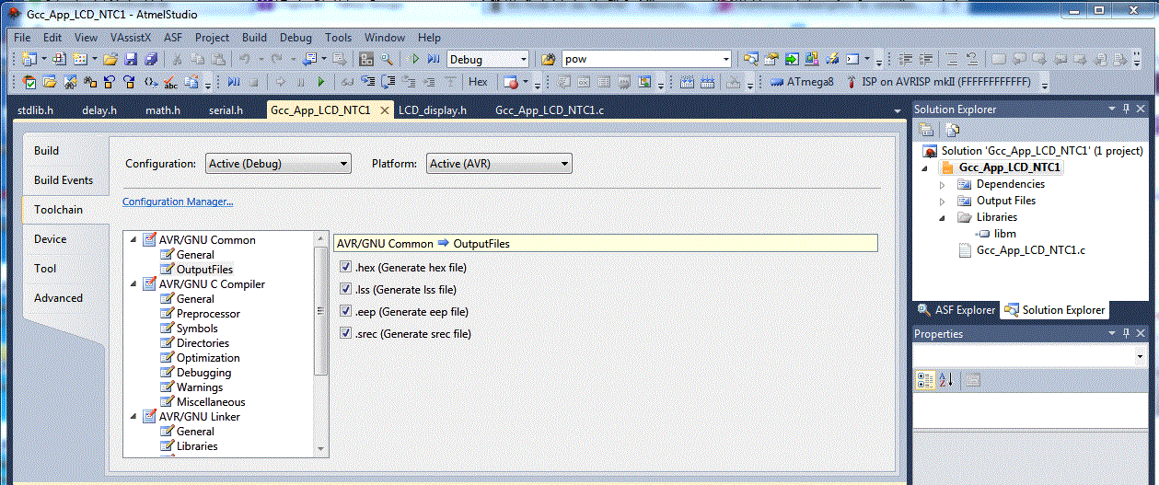The height and width of the screenshot is (485, 1159).
Task: Open the document tab list dropdown arrow
Action: [898, 110]
